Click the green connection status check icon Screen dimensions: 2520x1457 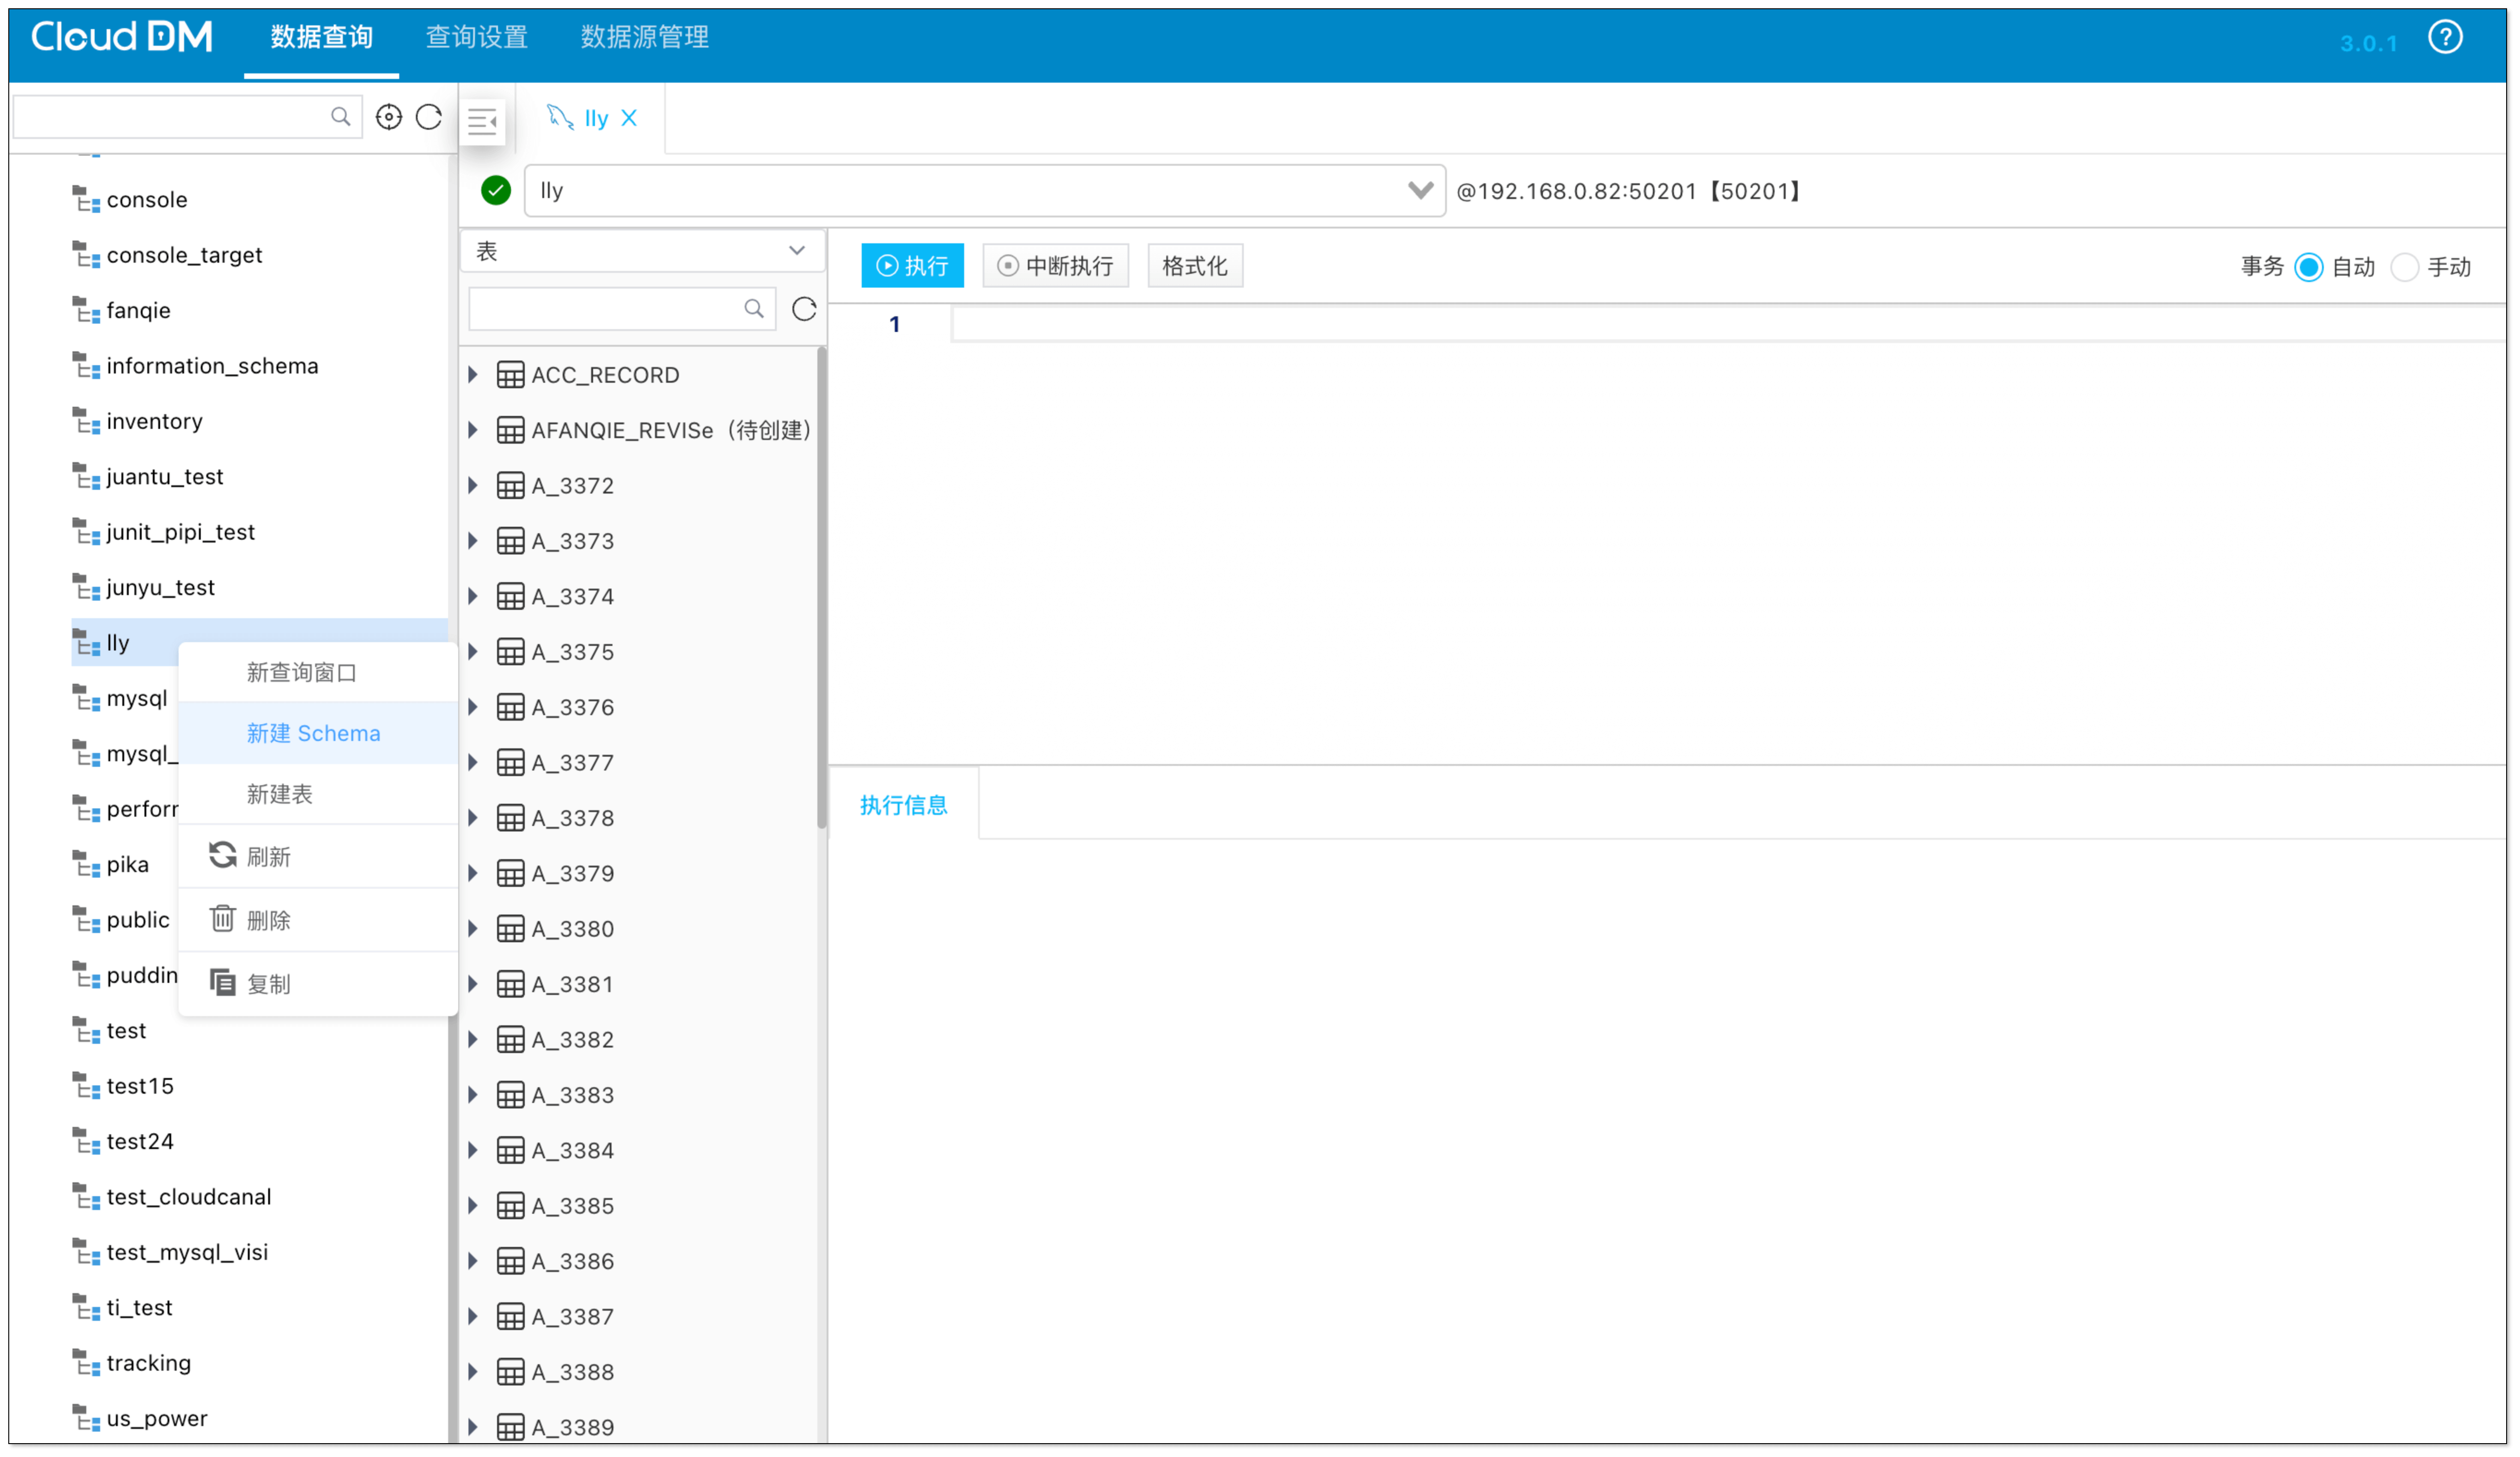(x=496, y=190)
